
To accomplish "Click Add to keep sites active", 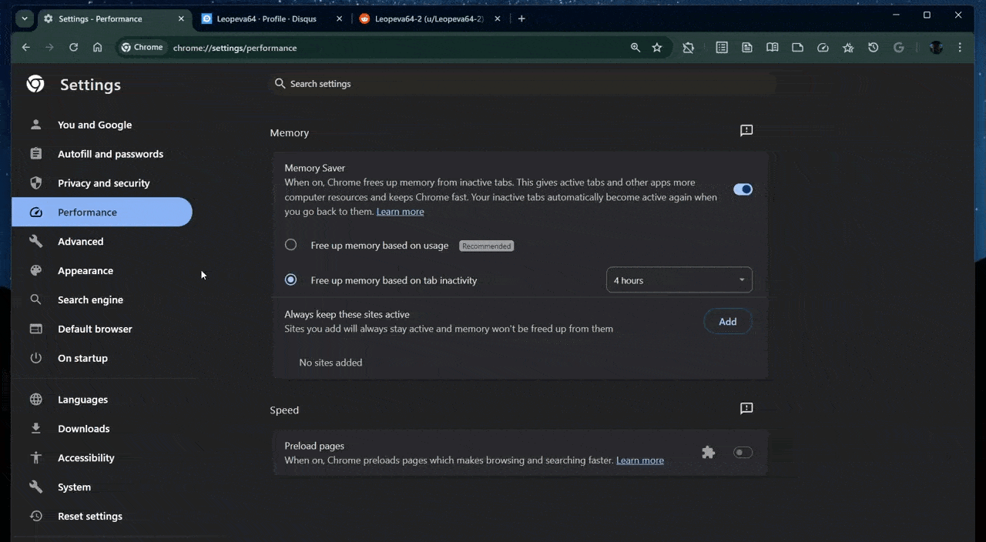I will tap(727, 322).
